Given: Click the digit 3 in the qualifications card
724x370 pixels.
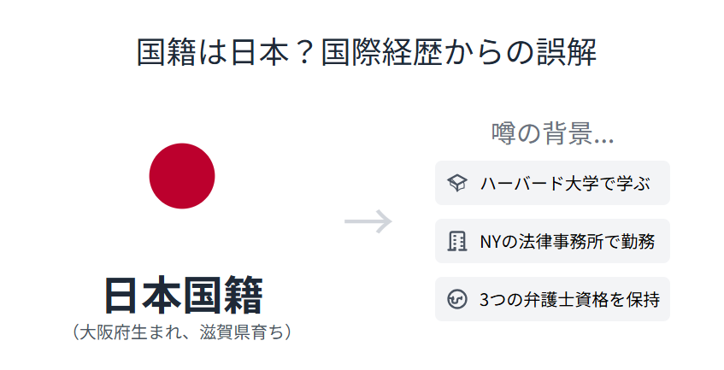Looking at the screenshot, I should 485,299.
